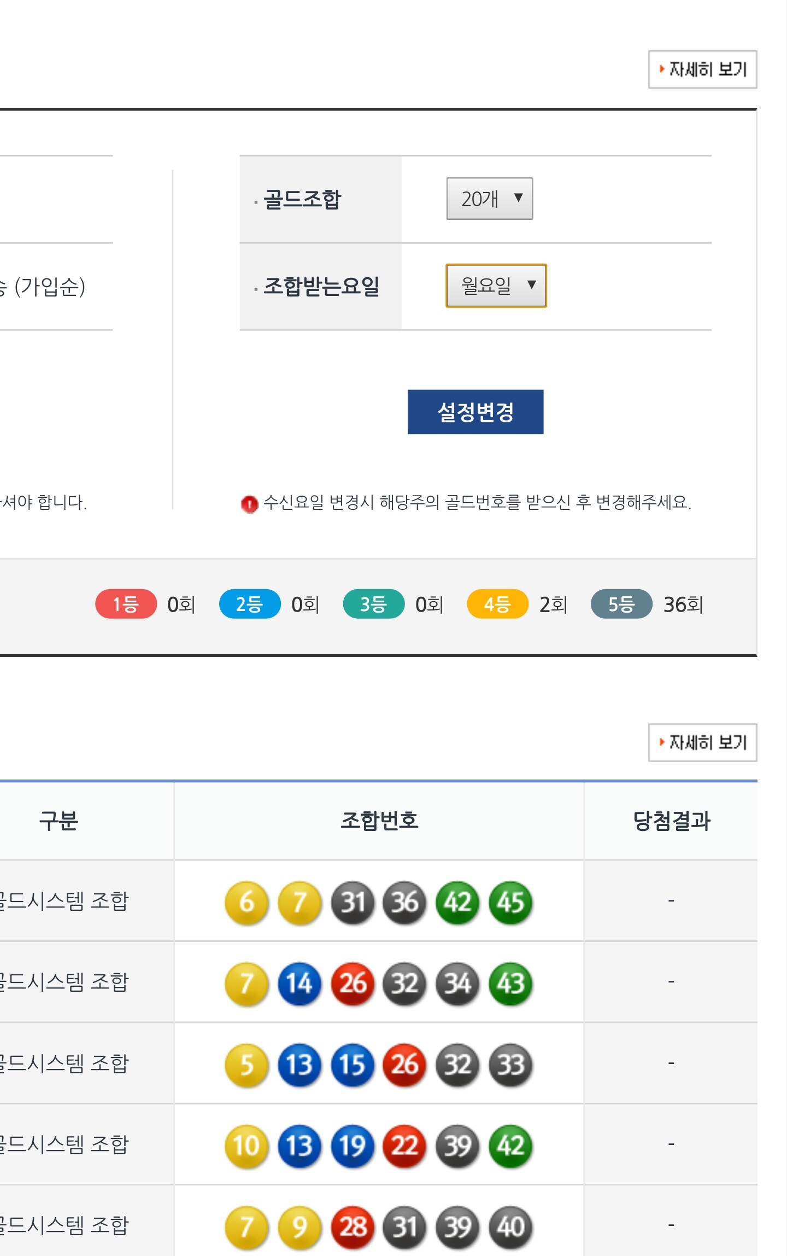Click red ball 22 in fourth combination
Image resolution: width=787 pixels, height=1256 pixels.
[x=404, y=1145]
